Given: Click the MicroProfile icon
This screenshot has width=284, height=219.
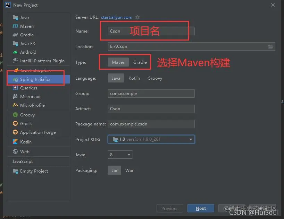Looking at the screenshot, I should click(x=15, y=105).
